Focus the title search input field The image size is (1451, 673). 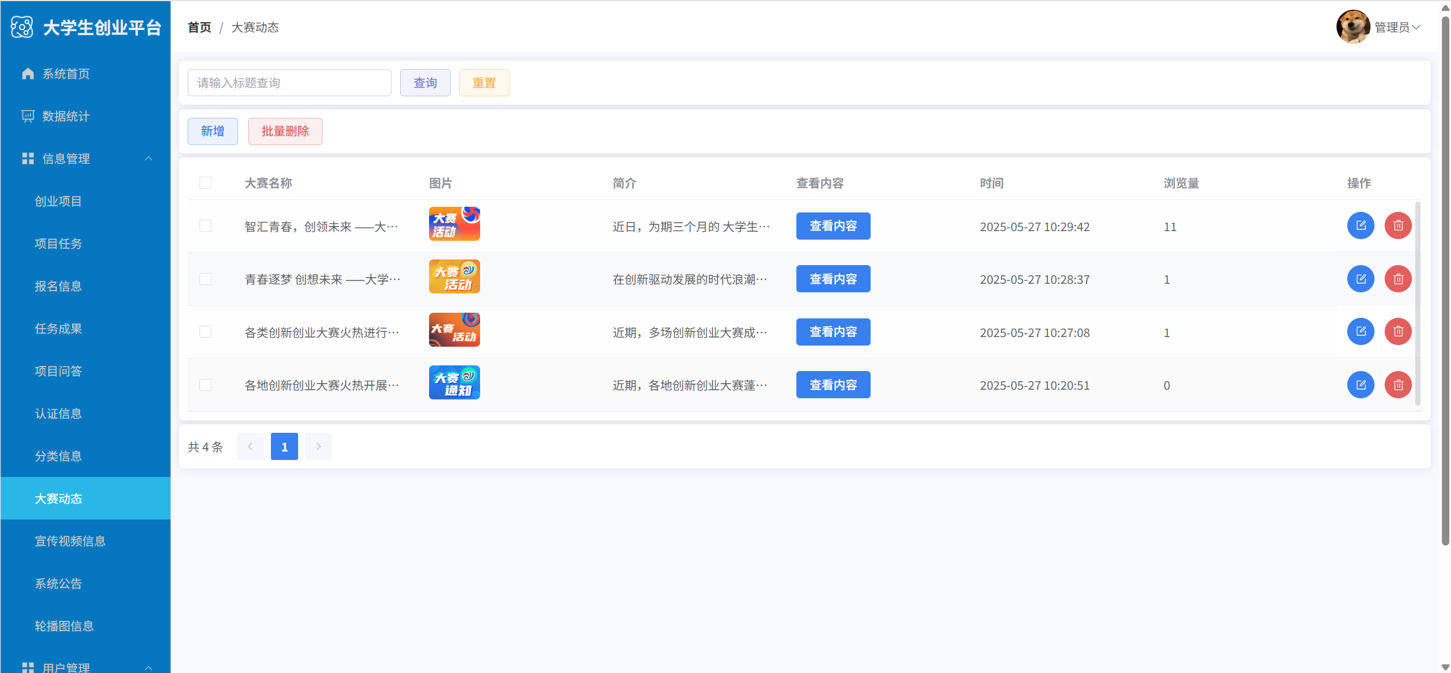click(289, 83)
